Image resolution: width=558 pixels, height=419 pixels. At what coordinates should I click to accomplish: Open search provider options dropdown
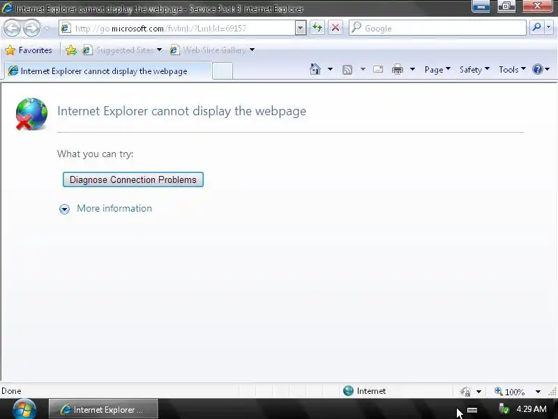click(x=549, y=27)
